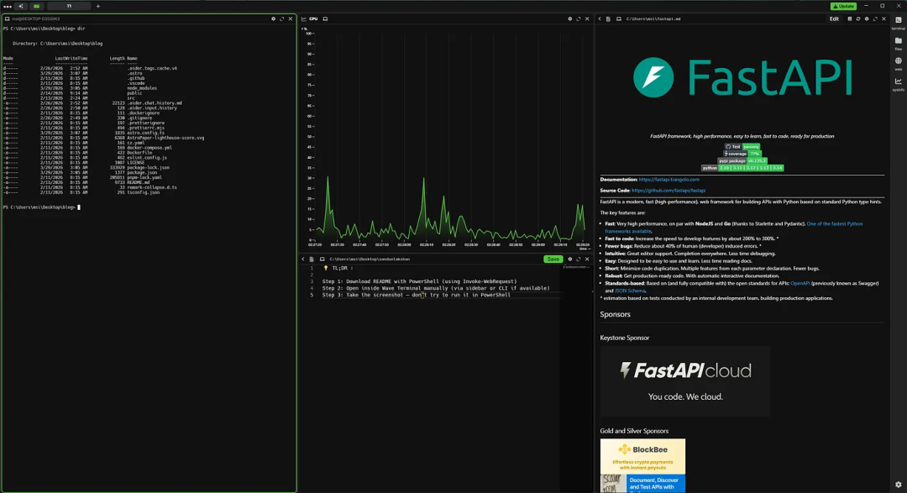Click the pypi package version badge
This screenshot has height=493, width=907.
click(x=742, y=161)
